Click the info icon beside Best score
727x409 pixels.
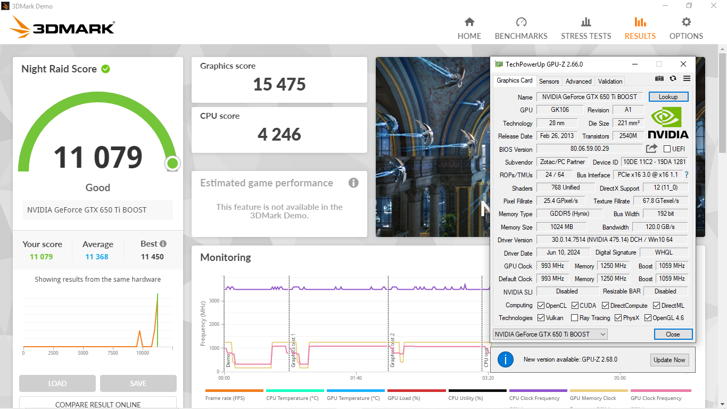click(x=163, y=244)
